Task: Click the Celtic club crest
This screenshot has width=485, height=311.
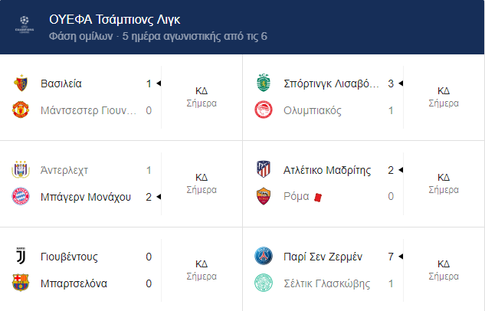Action: 264,283
